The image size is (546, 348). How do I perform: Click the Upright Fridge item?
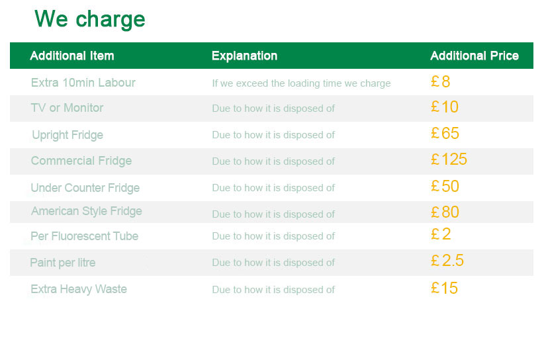pyautogui.click(x=68, y=135)
